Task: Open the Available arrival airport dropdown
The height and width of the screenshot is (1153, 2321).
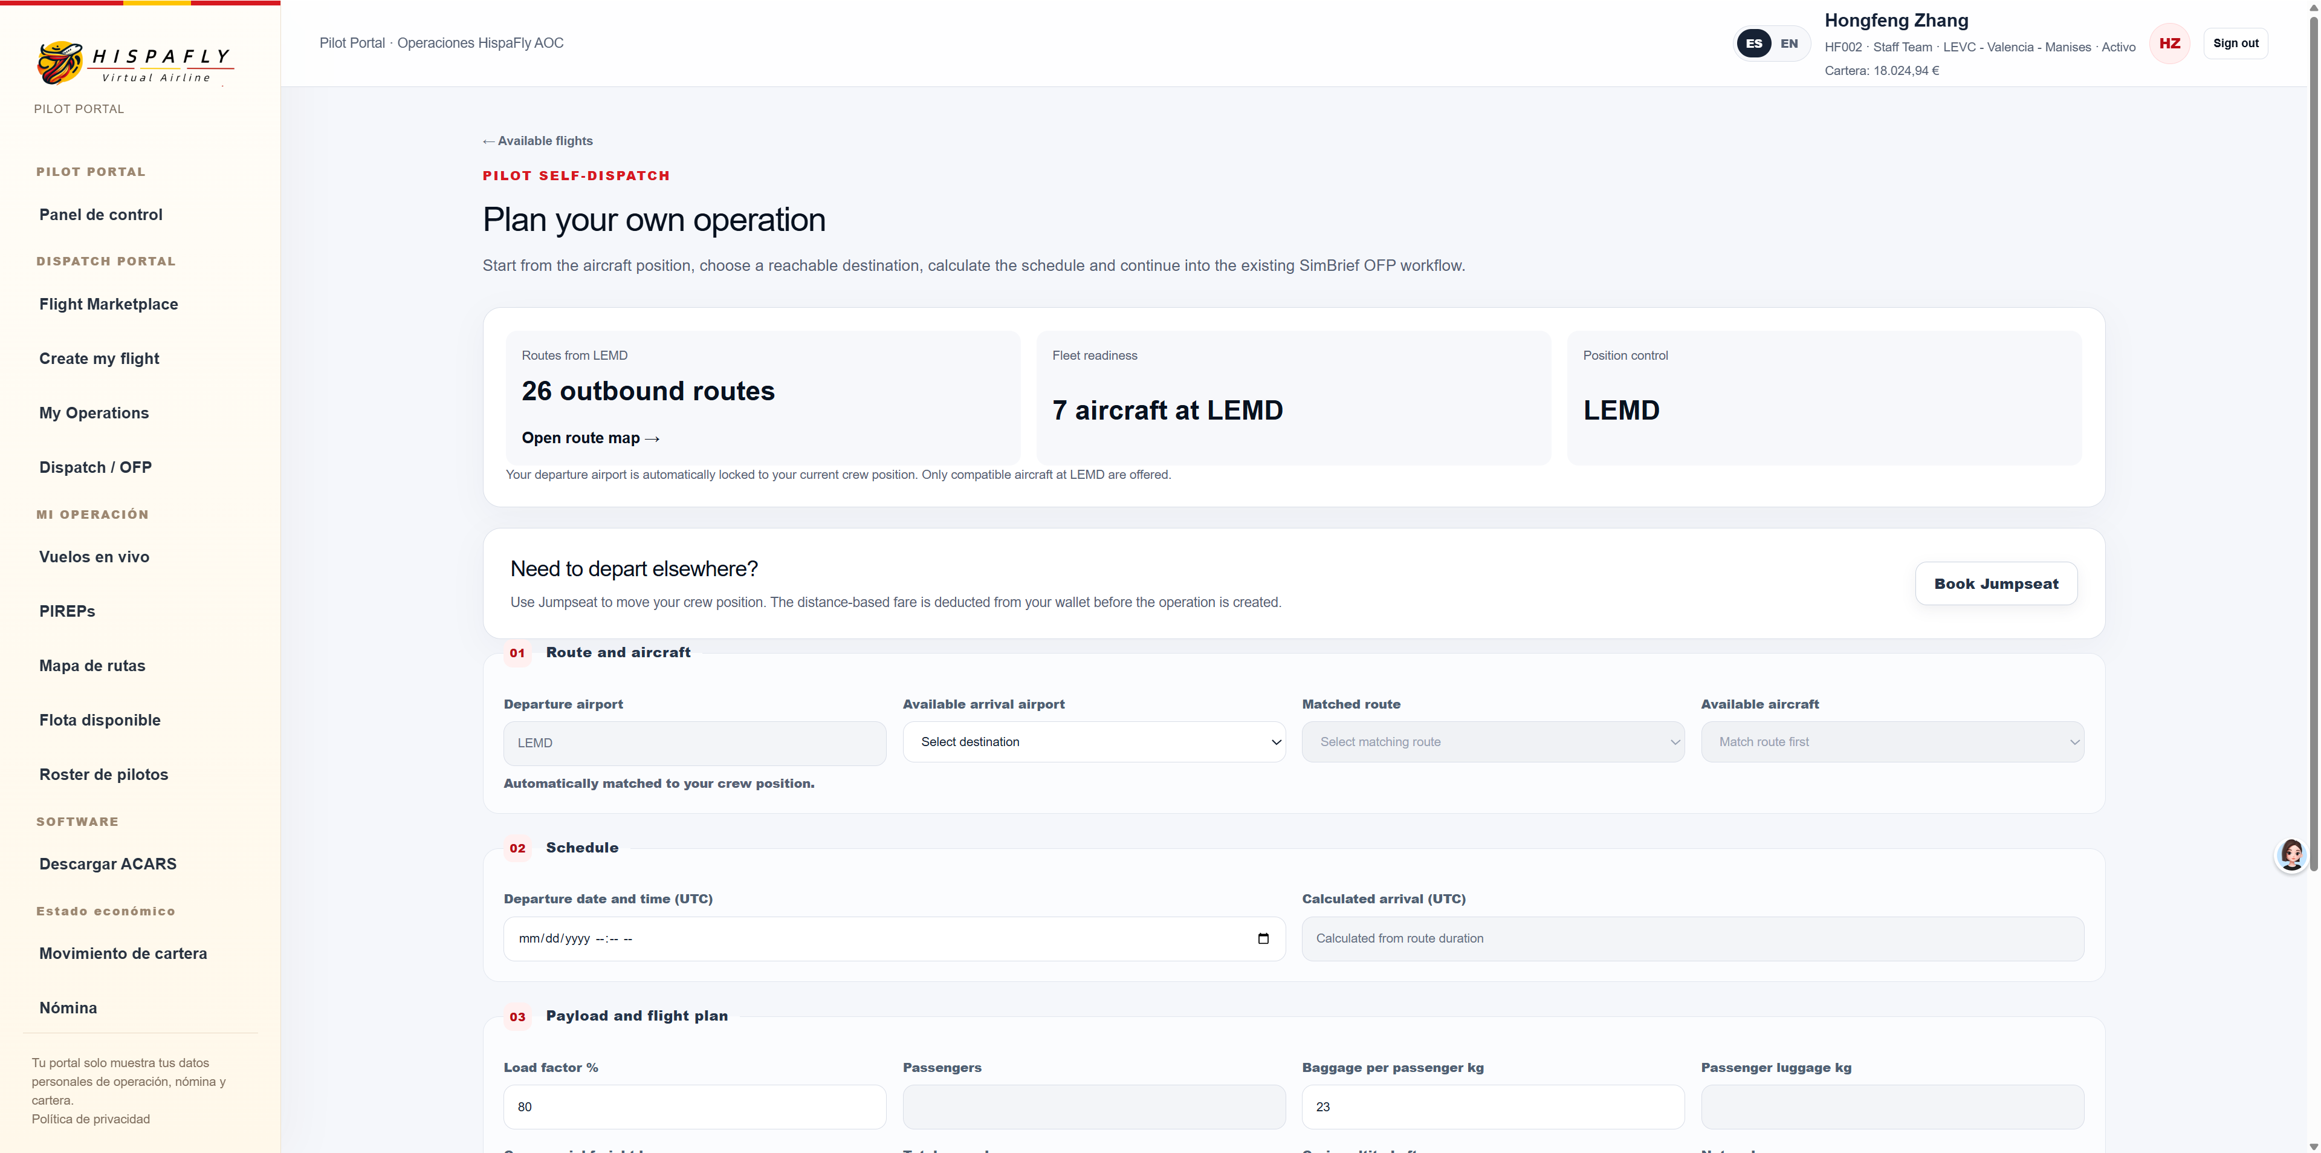Action: pyautogui.click(x=1094, y=742)
